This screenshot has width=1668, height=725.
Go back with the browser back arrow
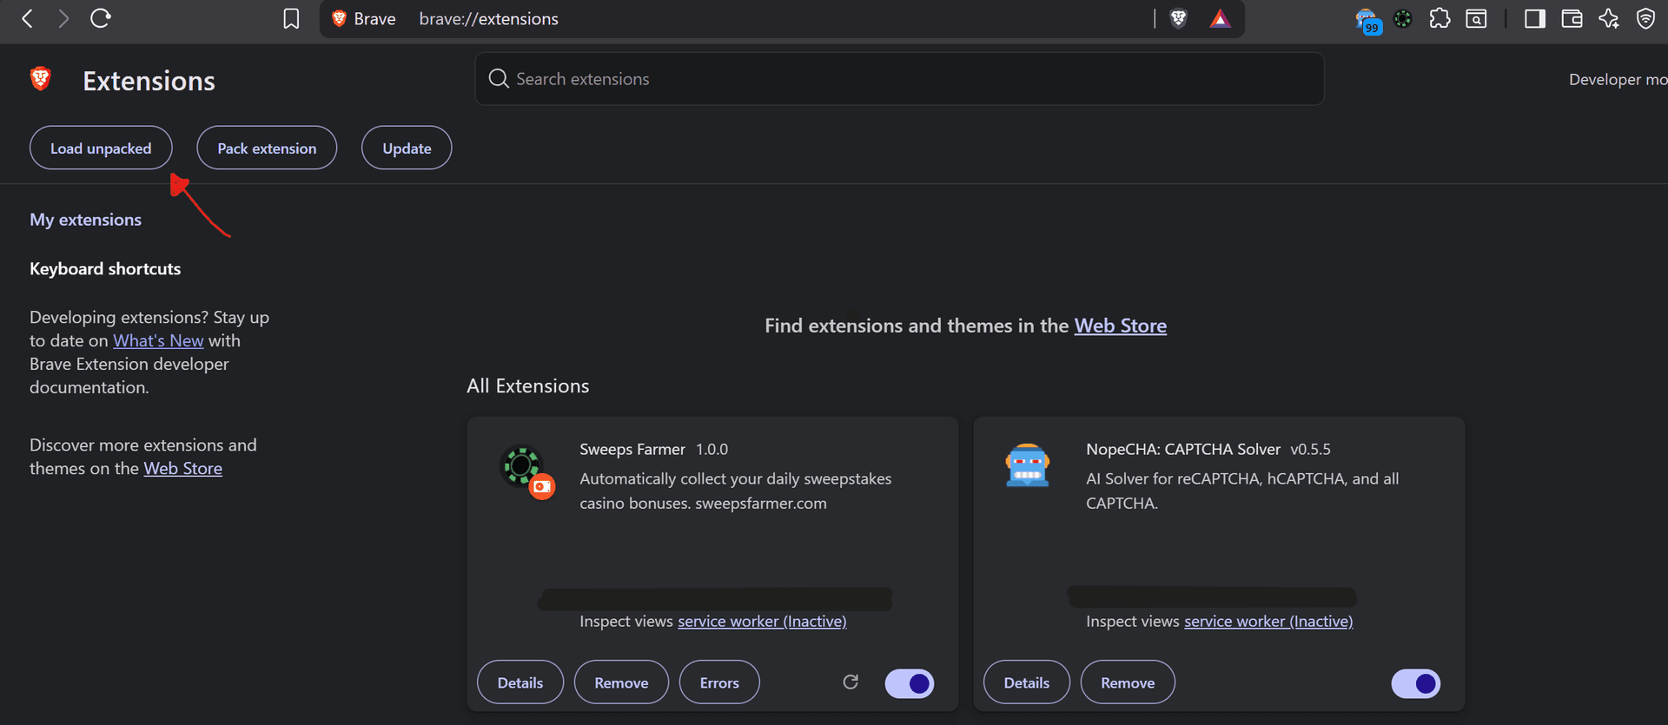(x=27, y=18)
